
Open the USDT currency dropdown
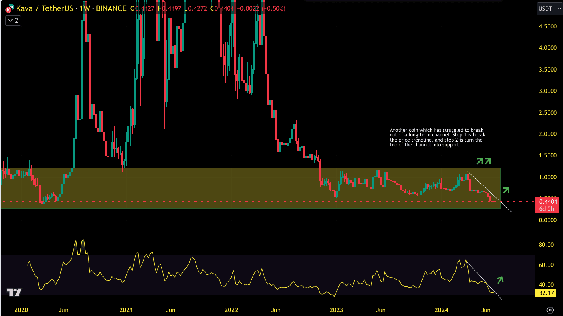(549, 9)
